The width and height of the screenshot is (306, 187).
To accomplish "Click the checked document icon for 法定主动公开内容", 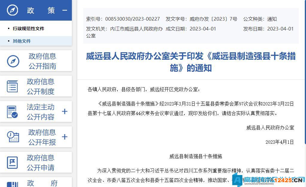I will (x=12, y=112).
